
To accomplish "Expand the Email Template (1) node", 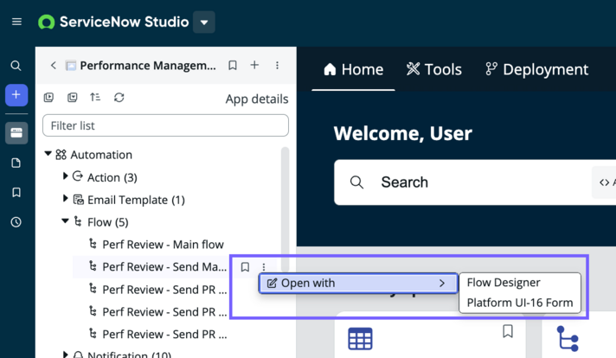I will [x=65, y=199].
